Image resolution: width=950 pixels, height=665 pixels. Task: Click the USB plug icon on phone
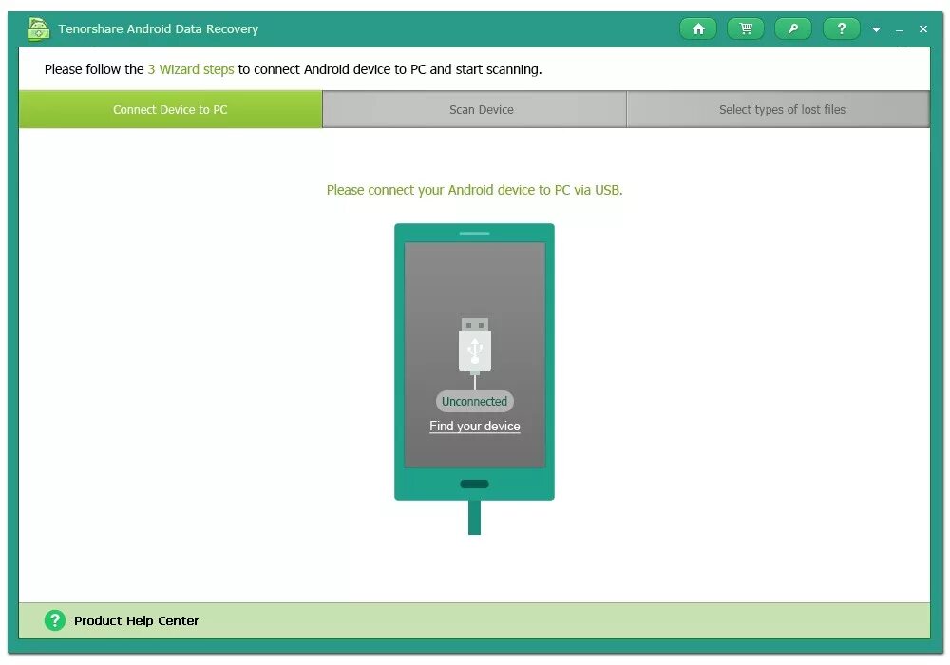[x=475, y=345]
